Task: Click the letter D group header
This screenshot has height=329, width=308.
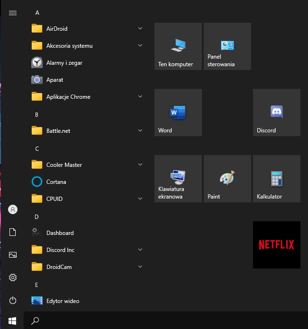Action: click(37, 217)
